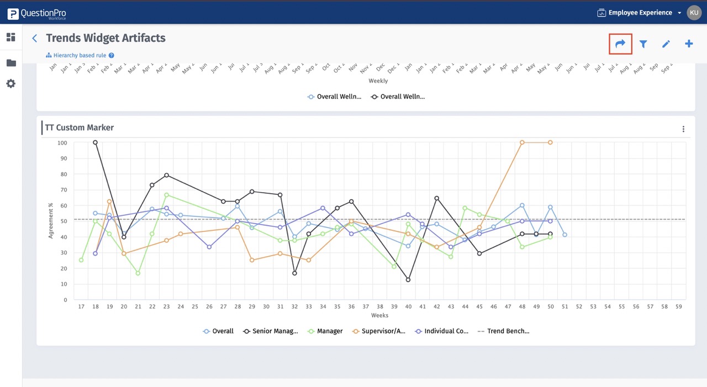Toggle Supervisor/A... legend series
This screenshot has height=387, width=707.
pos(379,331)
